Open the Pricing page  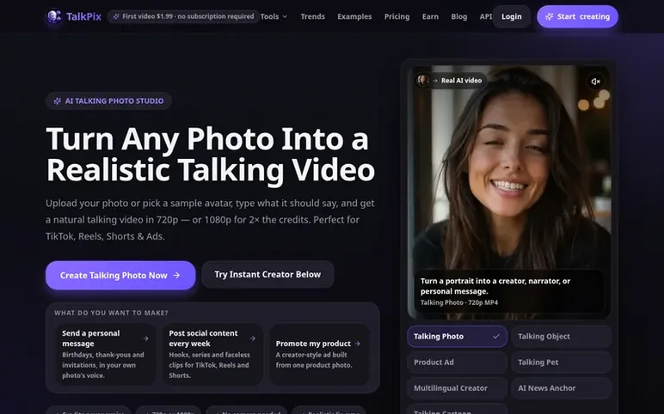[x=397, y=16]
